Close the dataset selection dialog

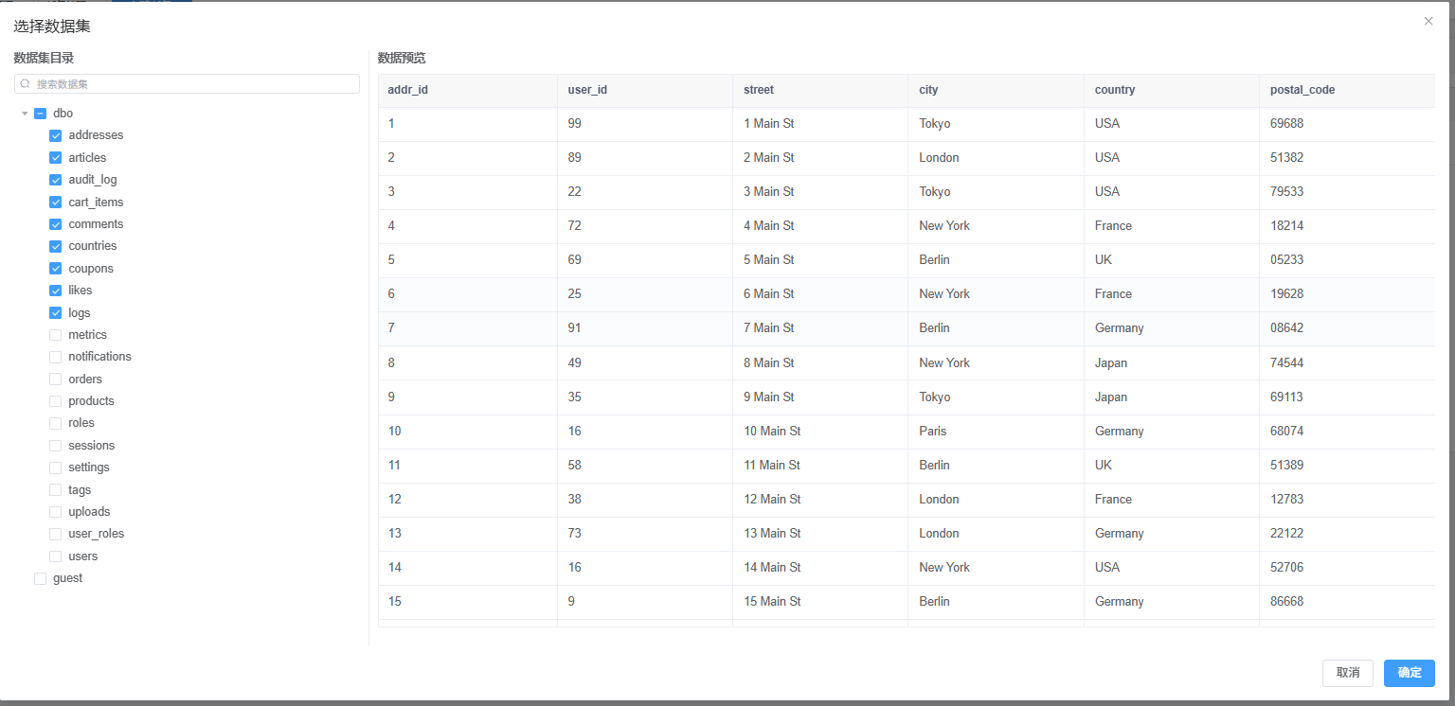tap(1428, 21)
